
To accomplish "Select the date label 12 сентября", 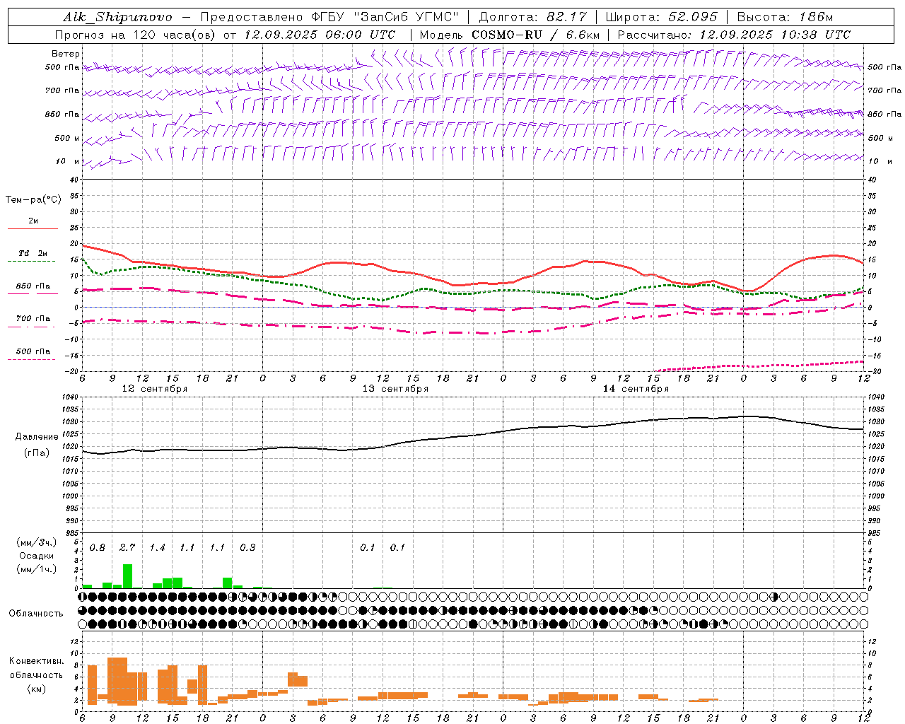I will pos(155,389).
